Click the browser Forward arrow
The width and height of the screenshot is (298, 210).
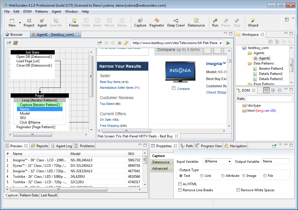pos(113,43)
